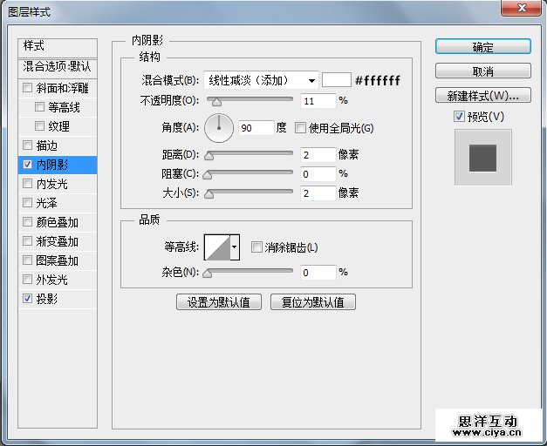This screenshot has height=446, width=547.
Task: Click the 不透明度 value input field
Action: tap(318, 101)
